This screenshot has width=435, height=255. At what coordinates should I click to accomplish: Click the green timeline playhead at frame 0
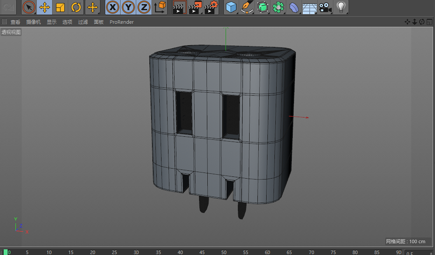(x=6, y=252)
